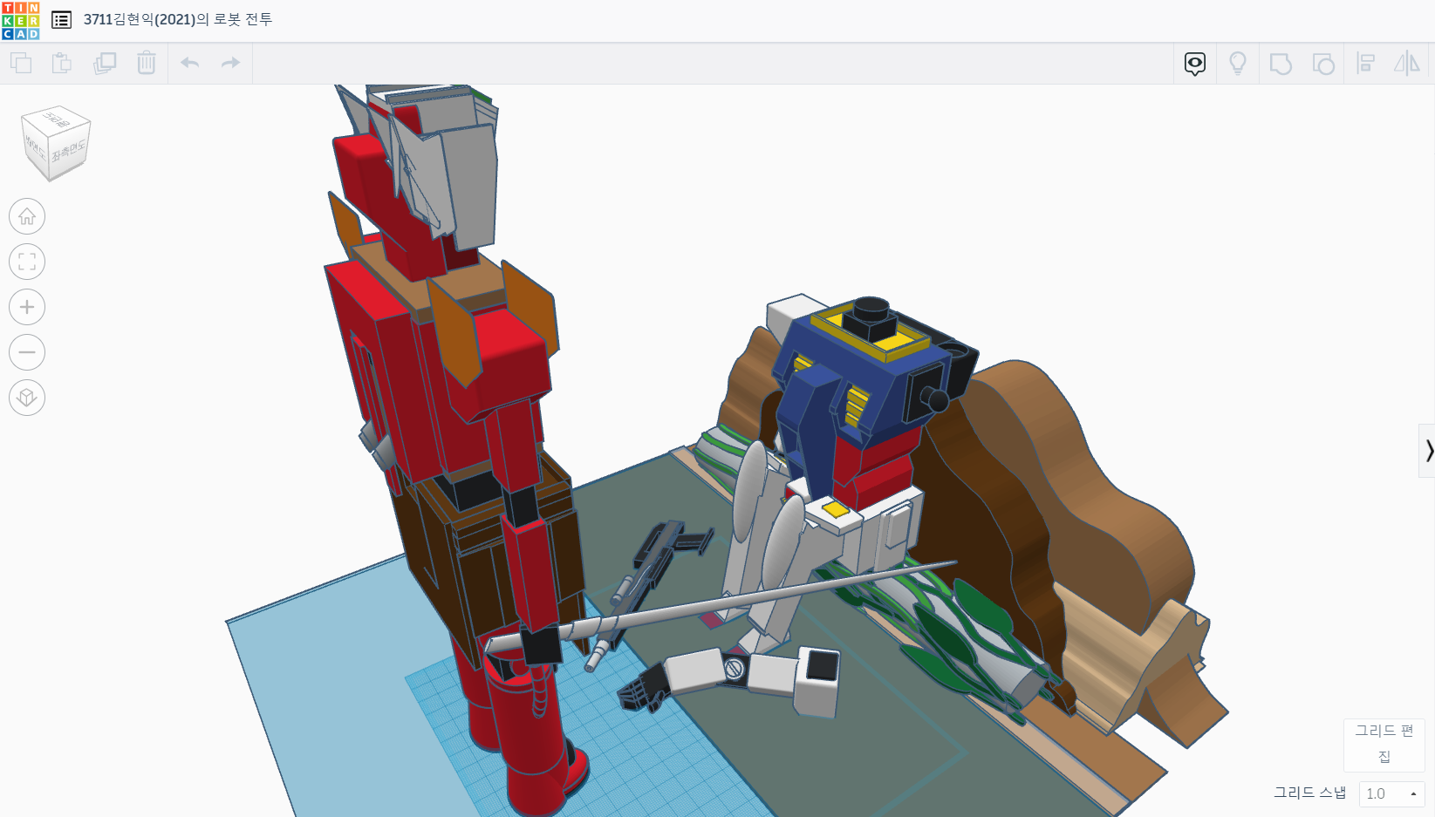Redo the last action
The image size is (1435, 817).
(230, 63)
